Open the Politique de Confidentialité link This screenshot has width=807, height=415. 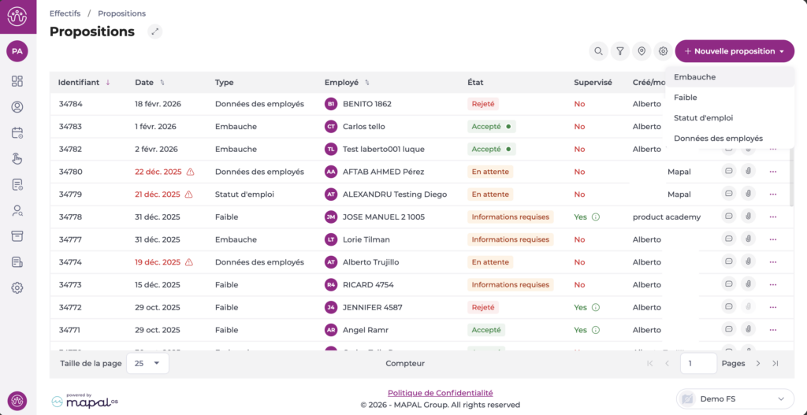coord(440,393)
